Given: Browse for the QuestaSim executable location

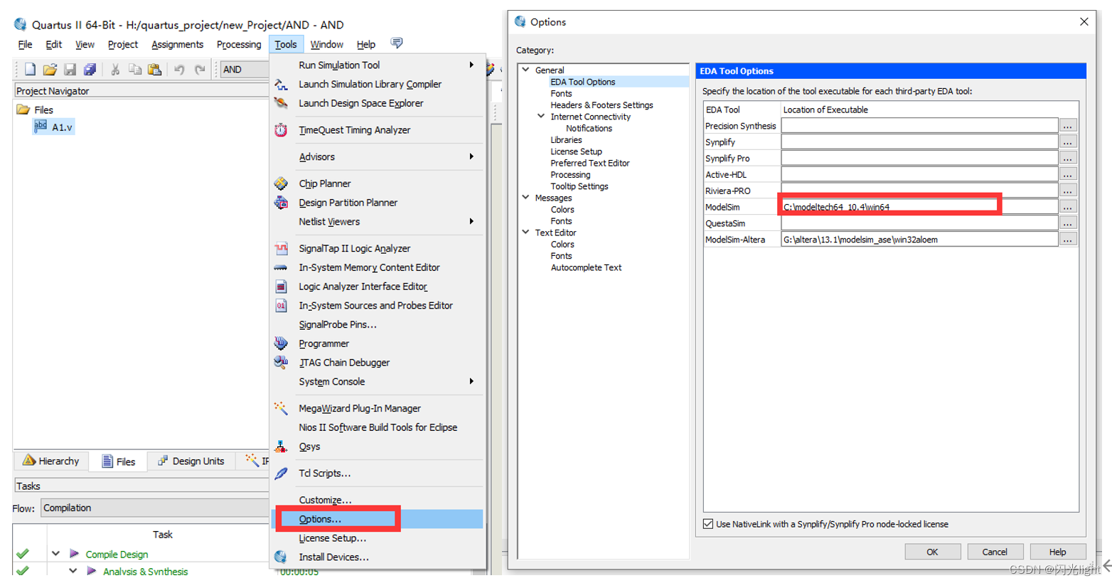Looking at the screenshot, I should [1068, 223].
